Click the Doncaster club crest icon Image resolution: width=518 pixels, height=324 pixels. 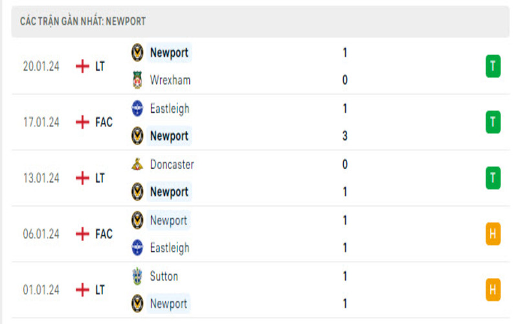[137, 165]
